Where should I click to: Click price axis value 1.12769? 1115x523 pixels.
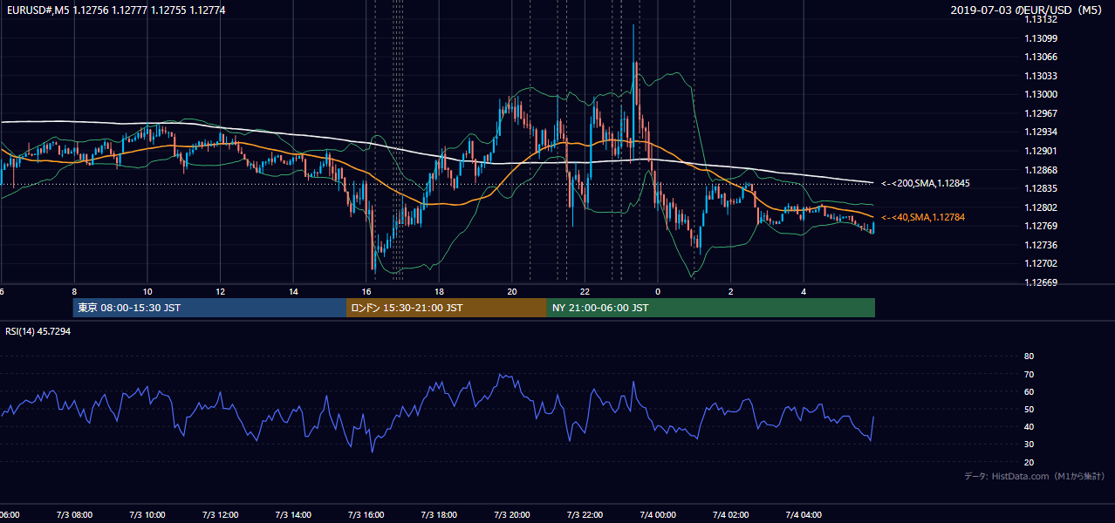pos(1042,226)
